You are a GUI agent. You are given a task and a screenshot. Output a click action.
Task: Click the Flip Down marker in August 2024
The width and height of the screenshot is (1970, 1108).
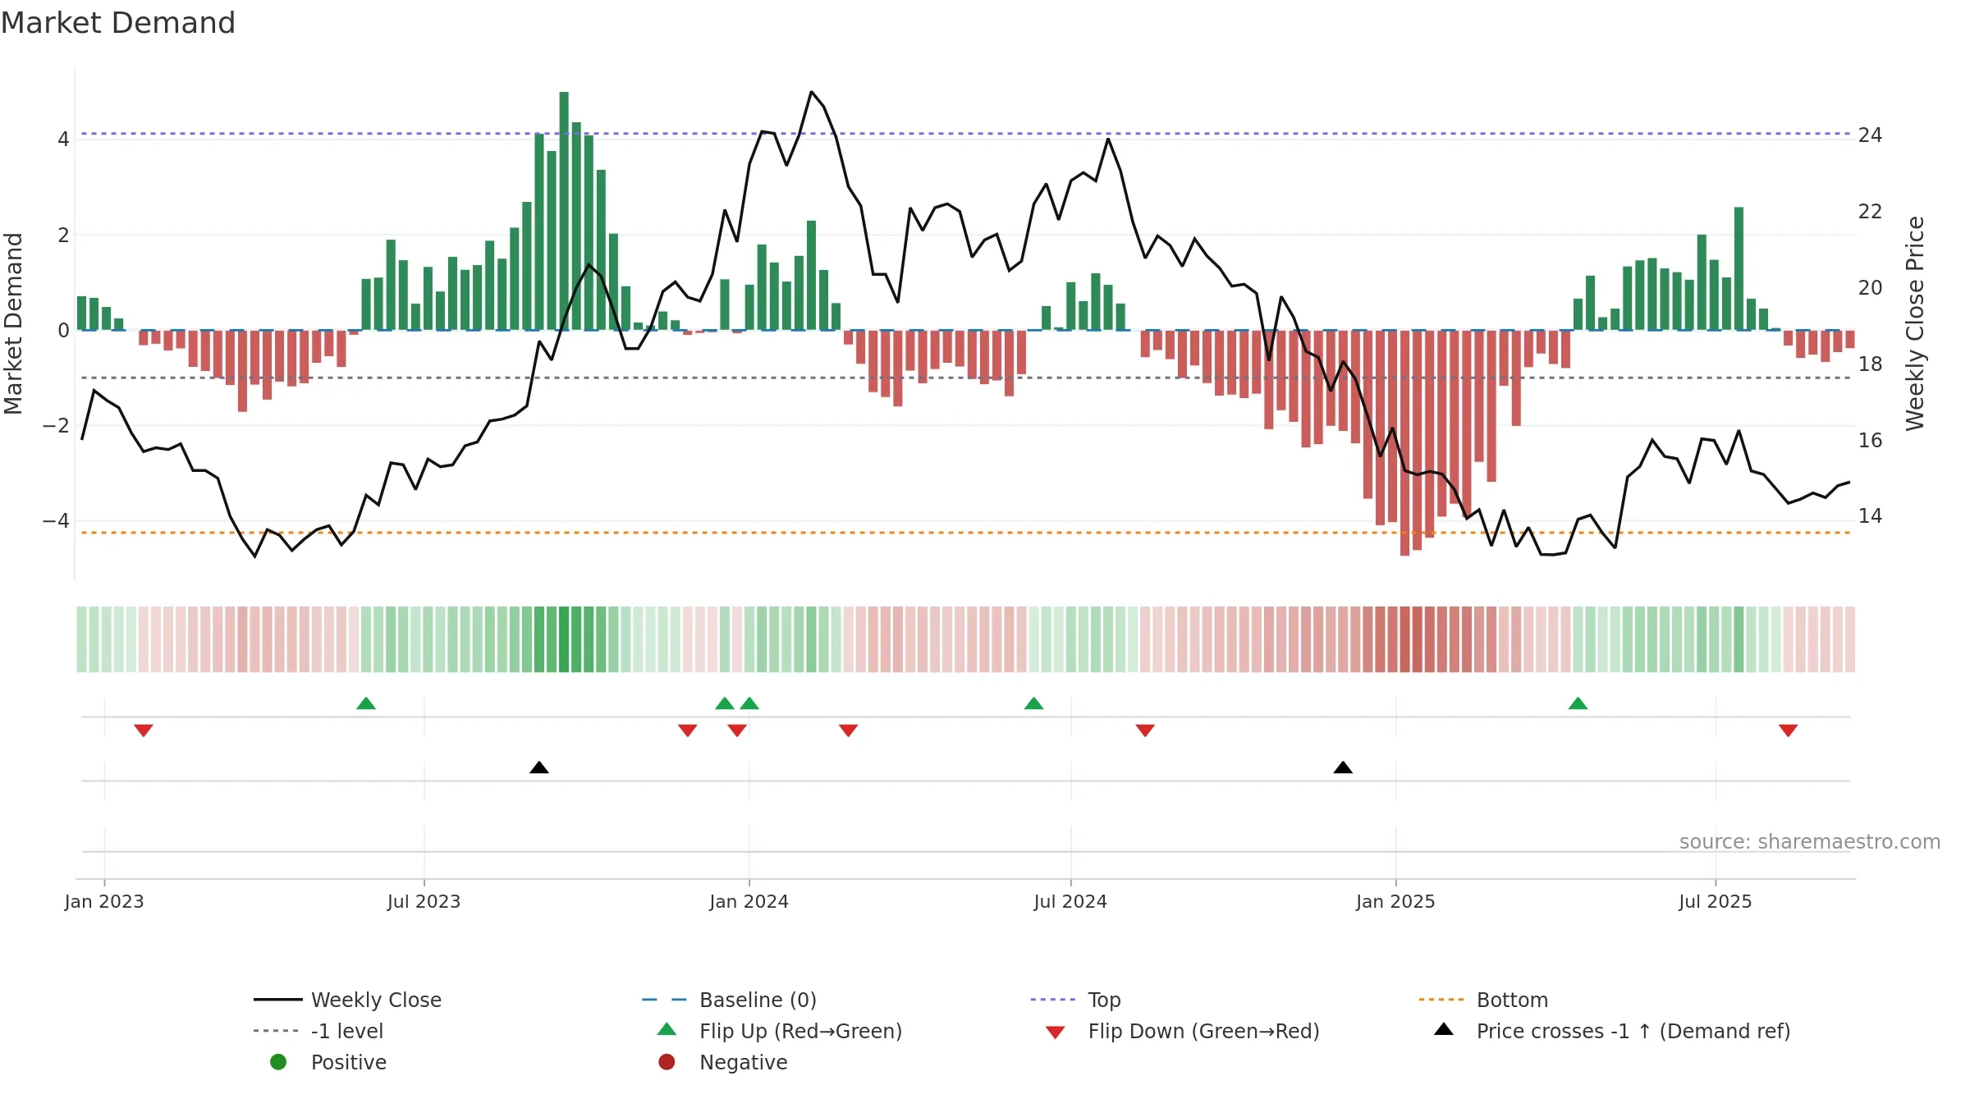1145,730
